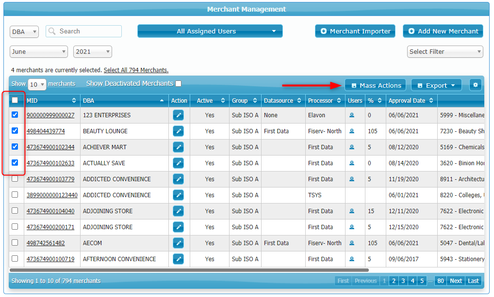Jump to the Last page
Screen dimensions: 494x297
coord(473,281)
